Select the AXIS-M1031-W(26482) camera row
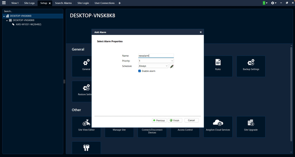 (x=33, y=24)
